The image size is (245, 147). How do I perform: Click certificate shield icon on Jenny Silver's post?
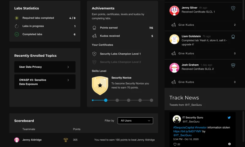(x=233, y=8)
